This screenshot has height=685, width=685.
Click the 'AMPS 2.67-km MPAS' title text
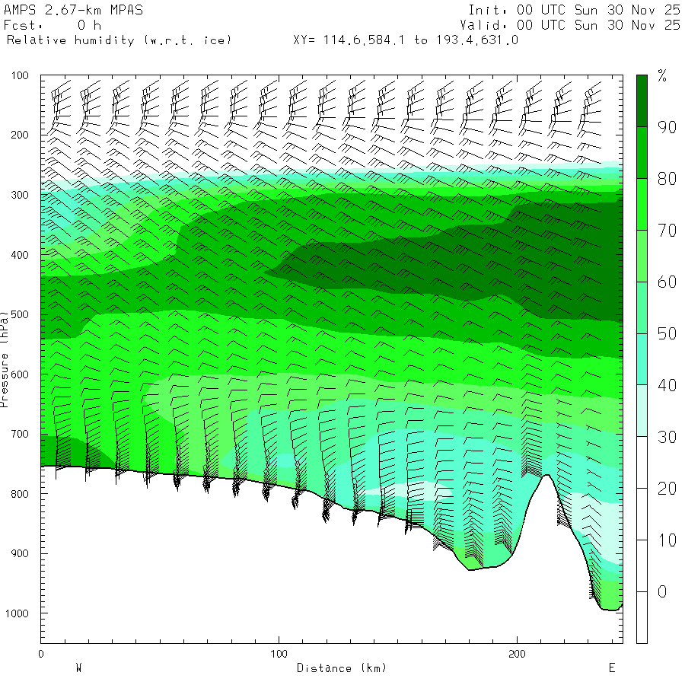pyautogui.click(x=73, y=10)
